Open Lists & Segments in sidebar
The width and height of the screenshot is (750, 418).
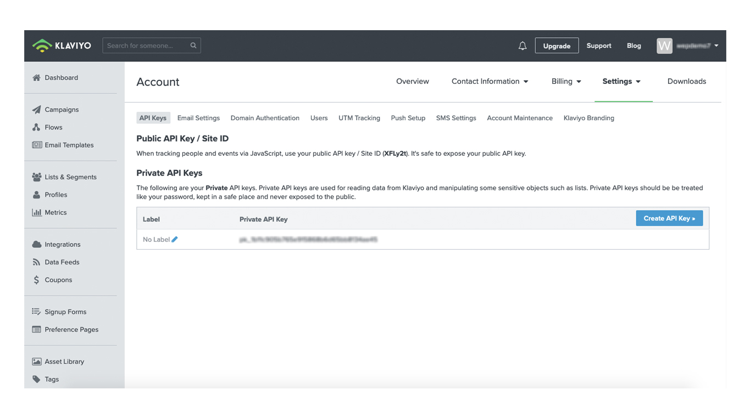point(70,177)
